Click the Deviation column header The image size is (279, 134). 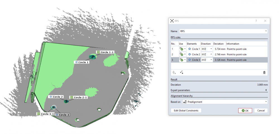click(218, 44)
